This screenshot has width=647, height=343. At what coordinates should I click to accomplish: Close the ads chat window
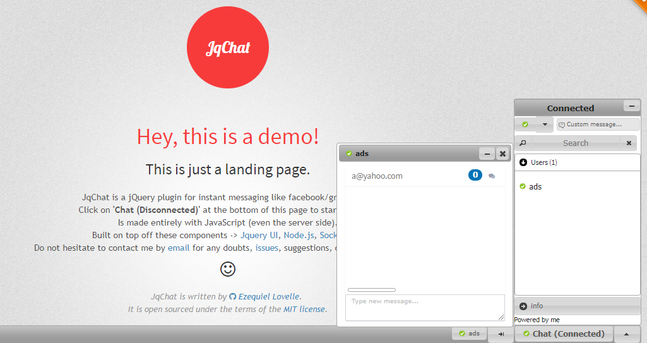click(x=502, y=153)
